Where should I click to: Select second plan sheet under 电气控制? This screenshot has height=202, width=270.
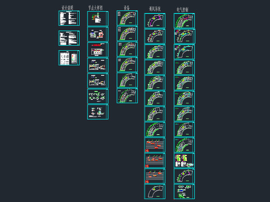184,36
